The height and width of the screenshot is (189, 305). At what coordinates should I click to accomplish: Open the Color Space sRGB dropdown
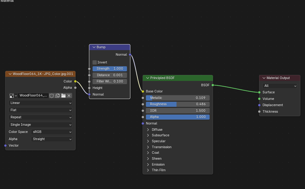(x=51, y=132)
